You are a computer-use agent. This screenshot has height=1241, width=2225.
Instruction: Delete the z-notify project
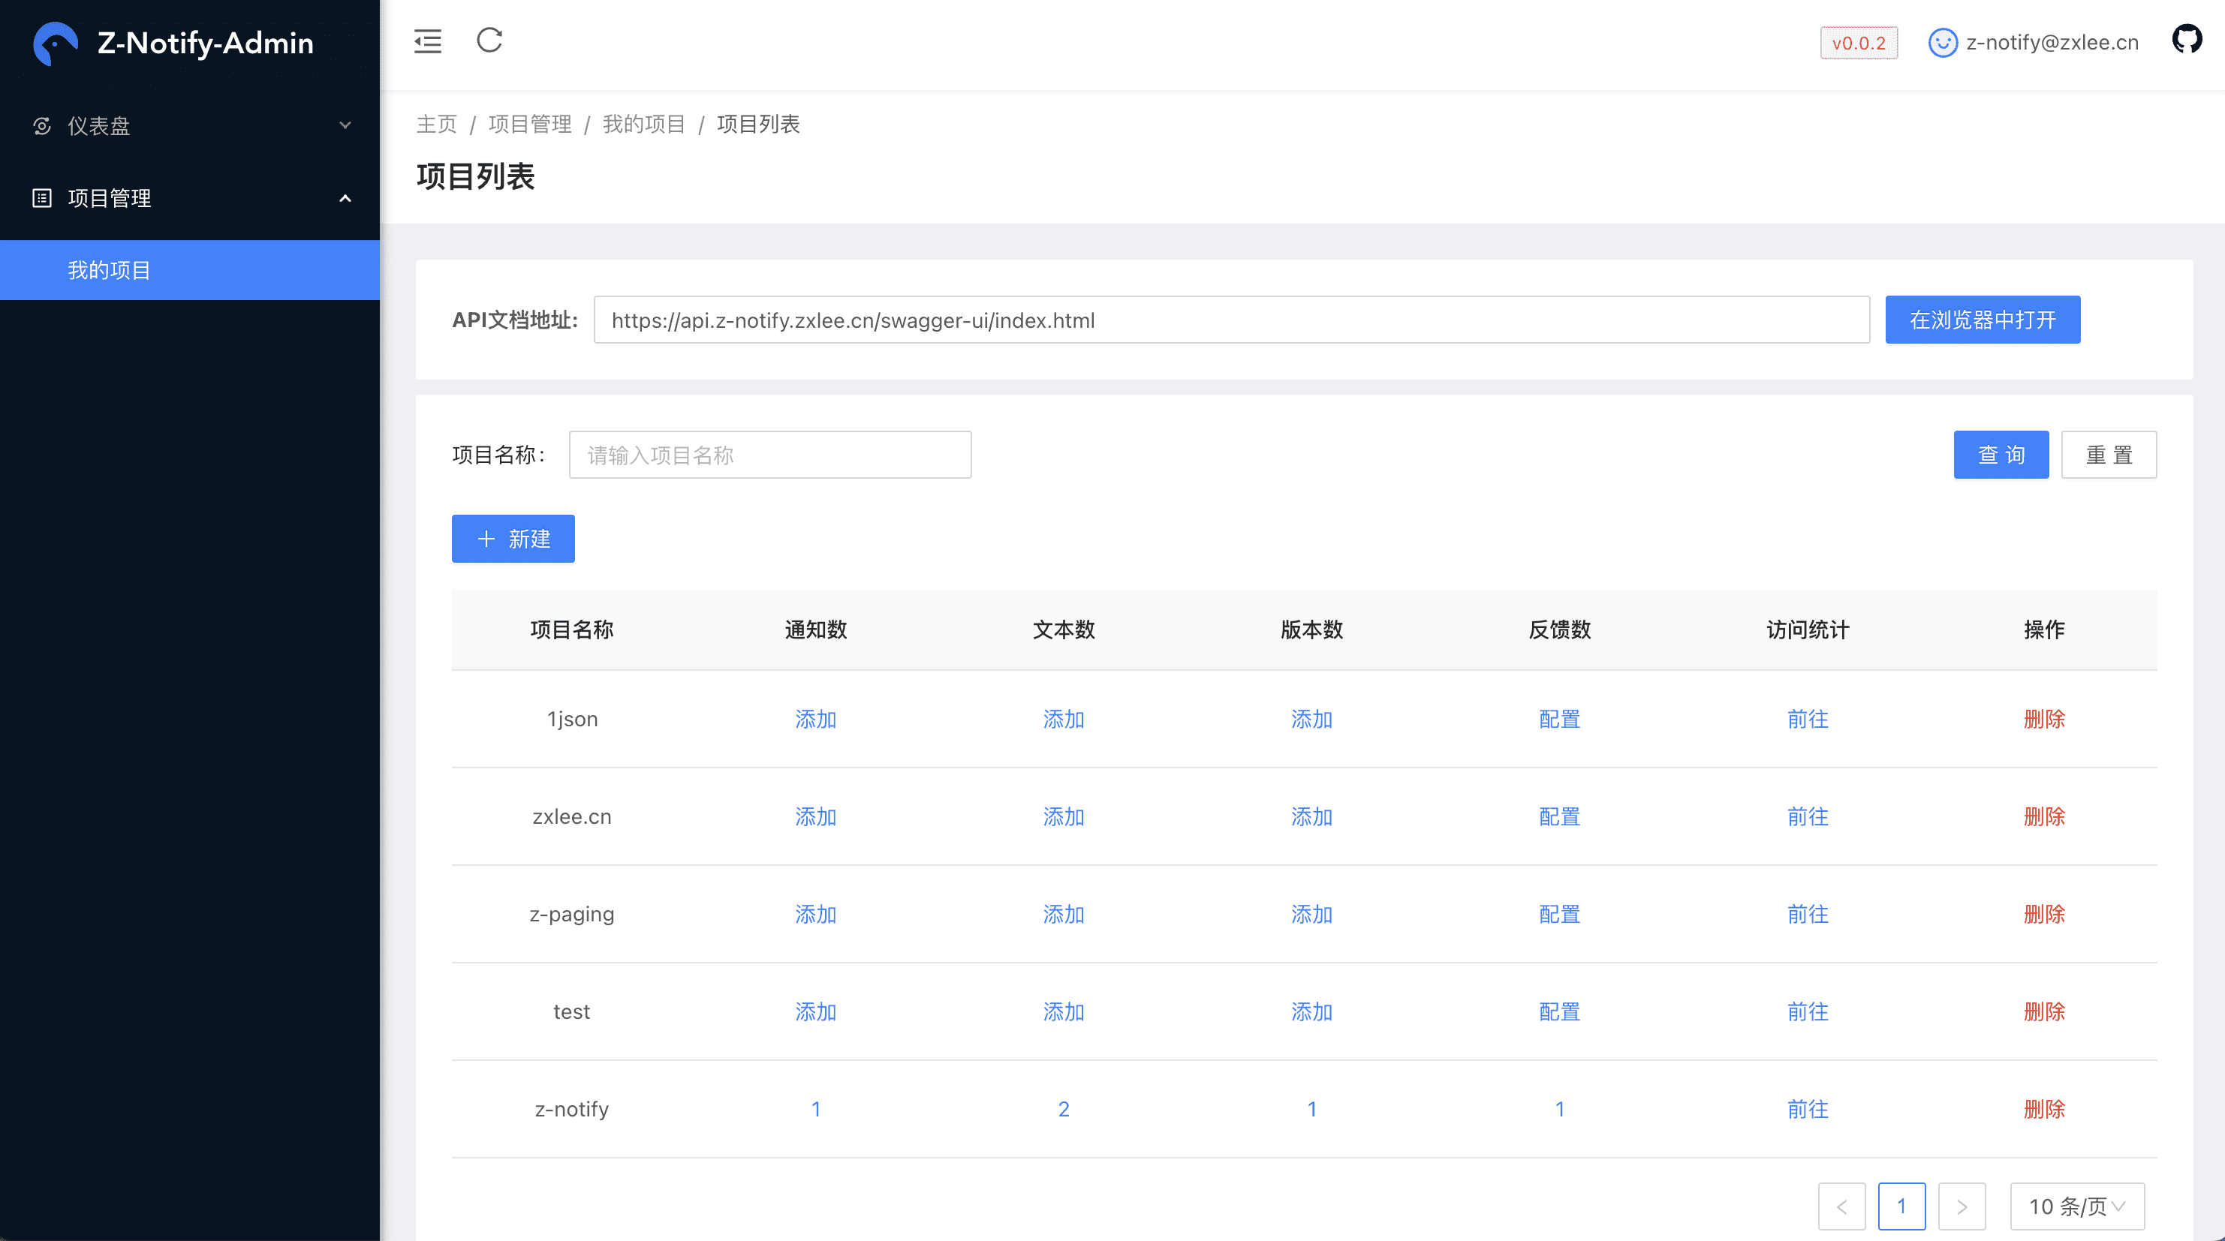point(2045,1110)
